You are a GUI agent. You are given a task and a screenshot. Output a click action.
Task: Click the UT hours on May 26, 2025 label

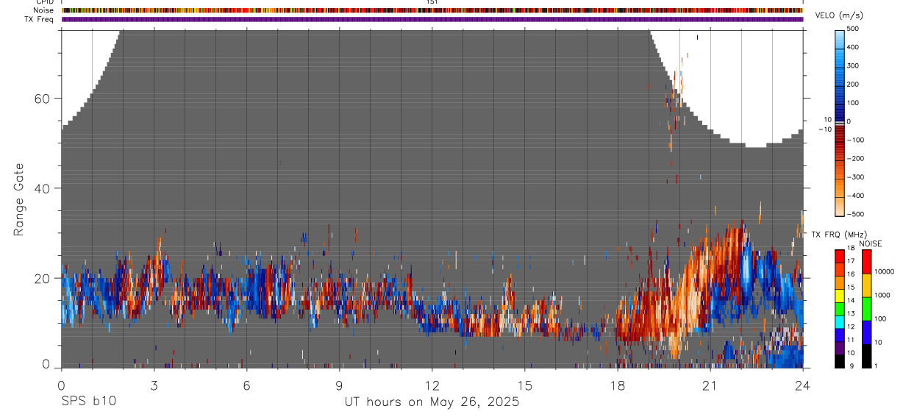pos(432,402)
